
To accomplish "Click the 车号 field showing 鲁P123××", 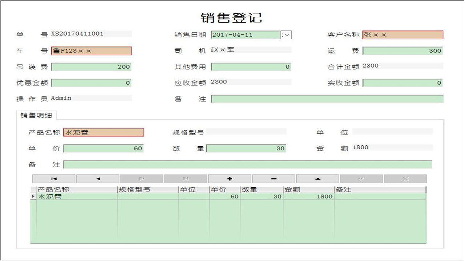I will coord(91,51).
